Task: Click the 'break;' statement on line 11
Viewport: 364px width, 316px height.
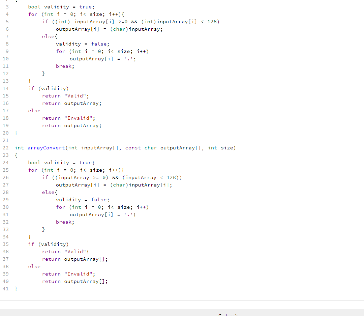Action: point(65,66)
